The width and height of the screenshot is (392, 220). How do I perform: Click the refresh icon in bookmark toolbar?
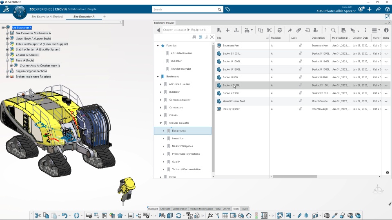tap(279, 30)
